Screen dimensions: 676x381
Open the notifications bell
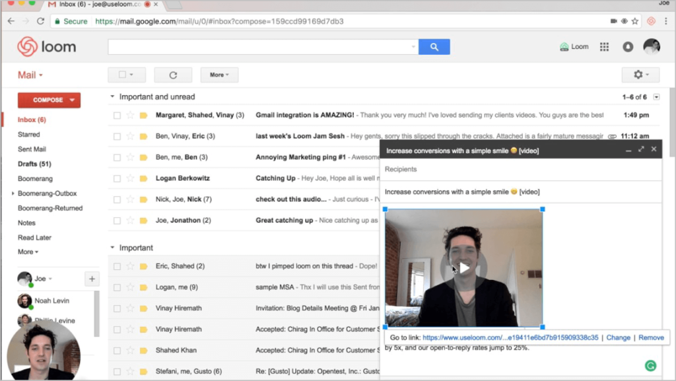click(x=628, y=47)
